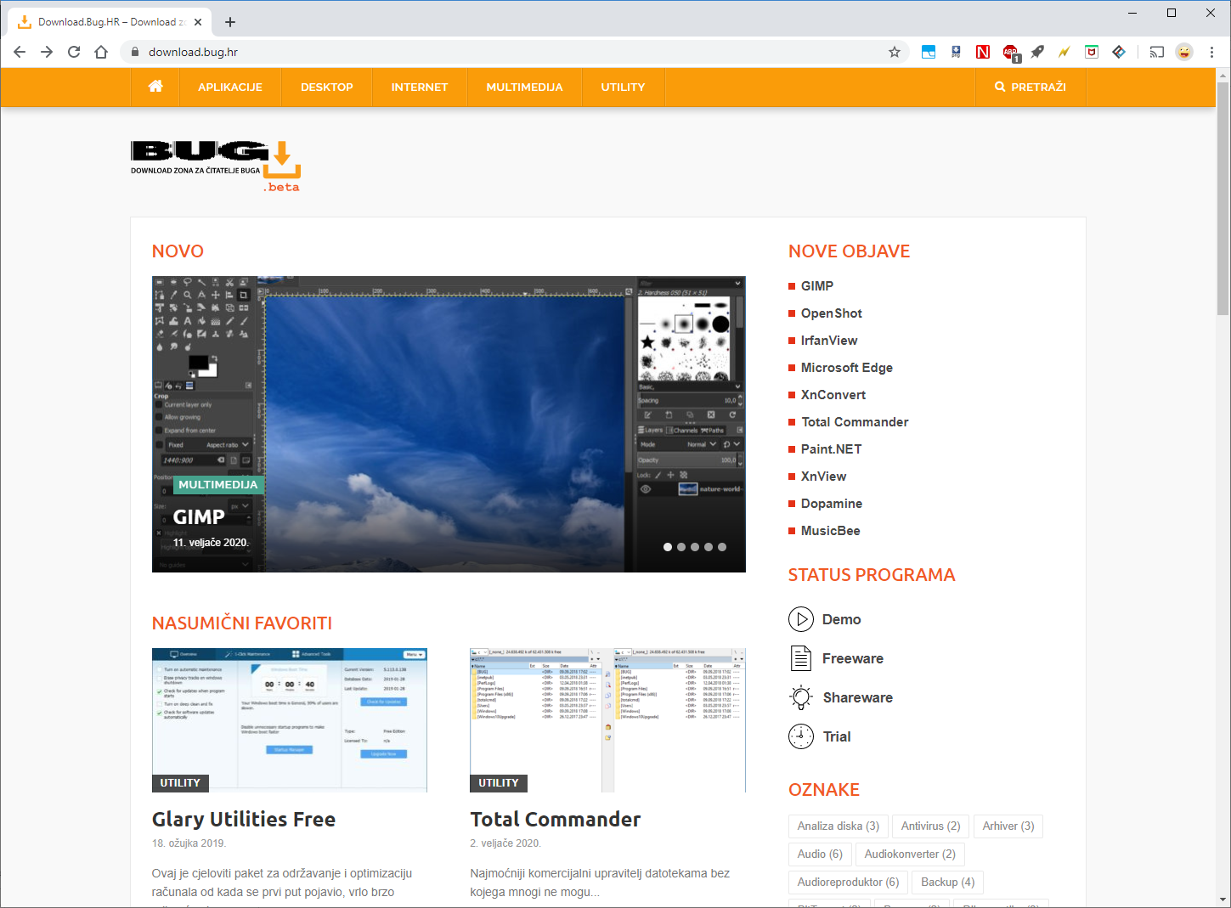The width and height of the screenshot is (1231, 908).
Task: Click the Freeware document icon
Action: point(801,658)
